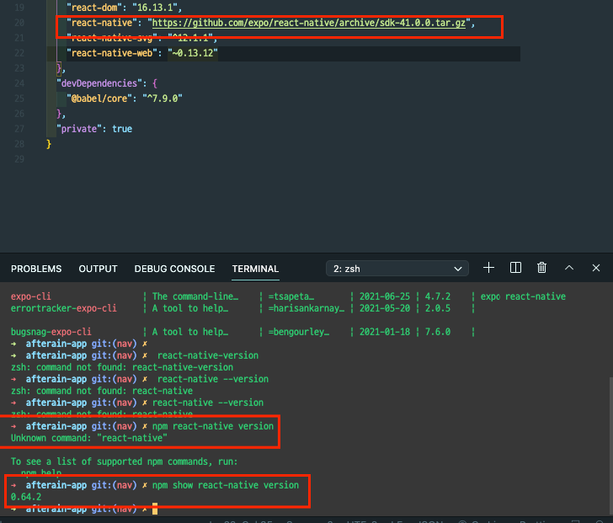The image size is (613, 523).
Task: Click errortracker-expo-cli in terminal output
Action: click(64, 308)
